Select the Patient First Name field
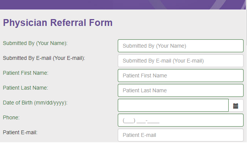Viewport: 247px width, 143px height. [180, 76]
